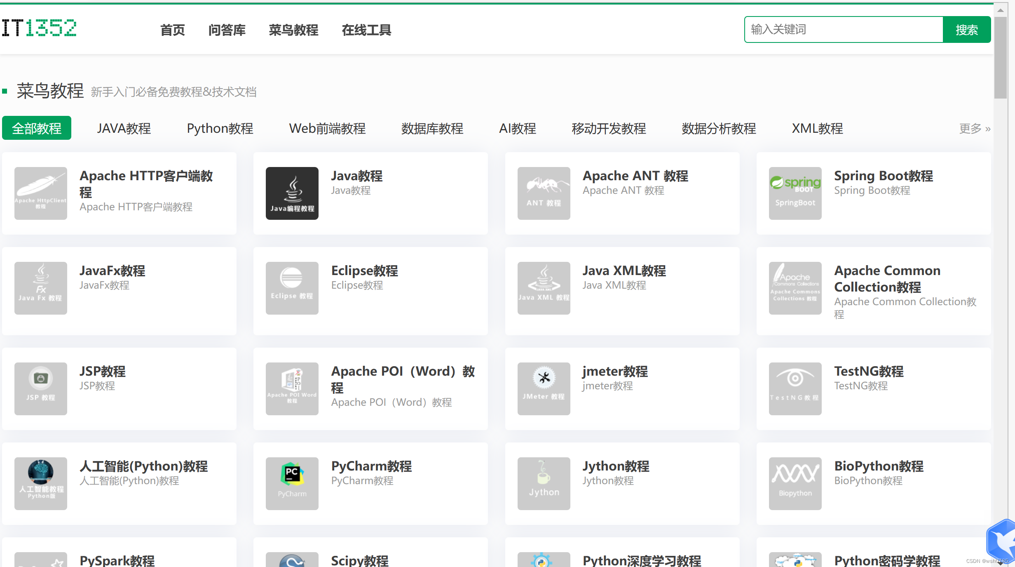Click the ANT tutorial ant icon
The height and width of the screenshot is (567, 1015).
click(x=544, y=193)
